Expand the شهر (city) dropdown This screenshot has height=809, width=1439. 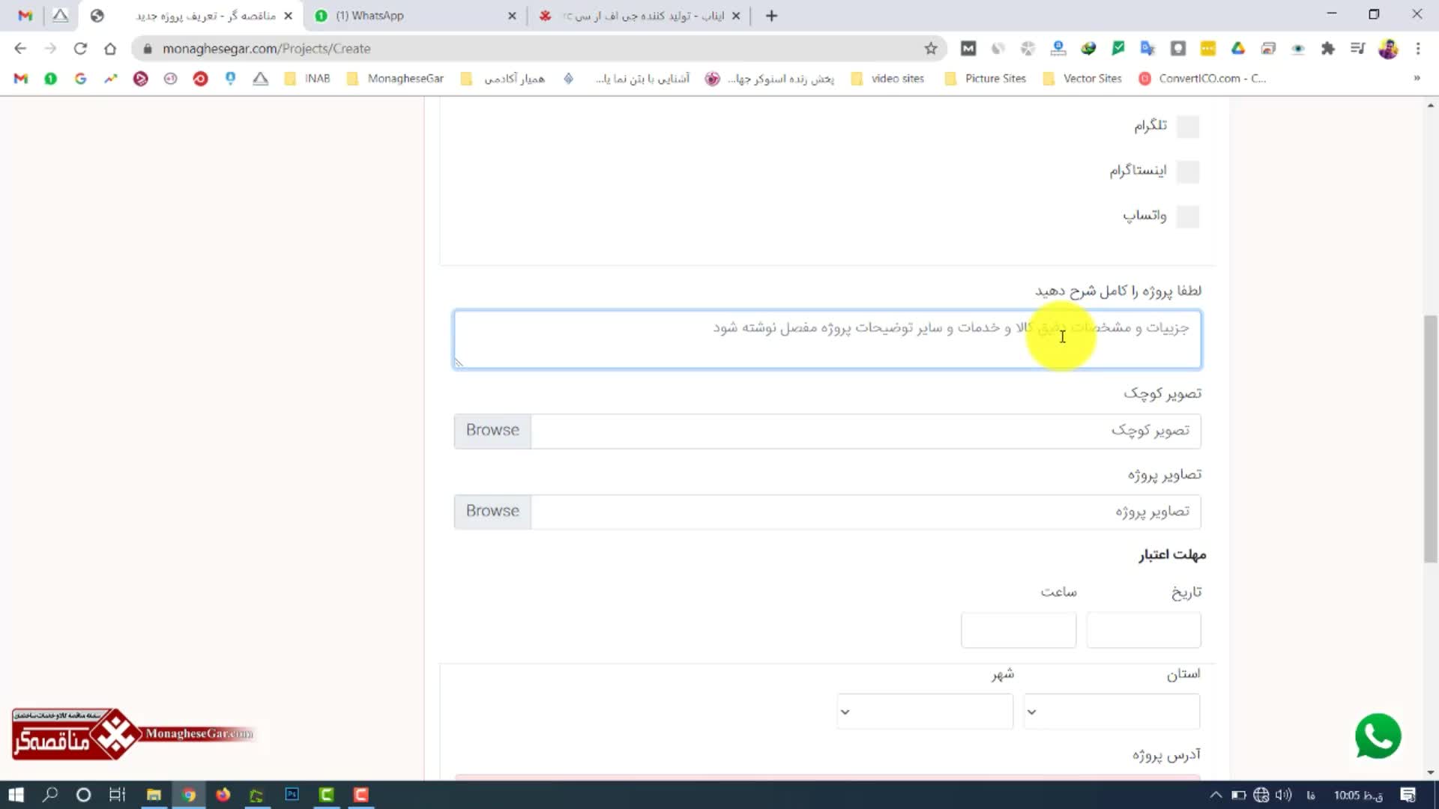[x=924, y=712]
